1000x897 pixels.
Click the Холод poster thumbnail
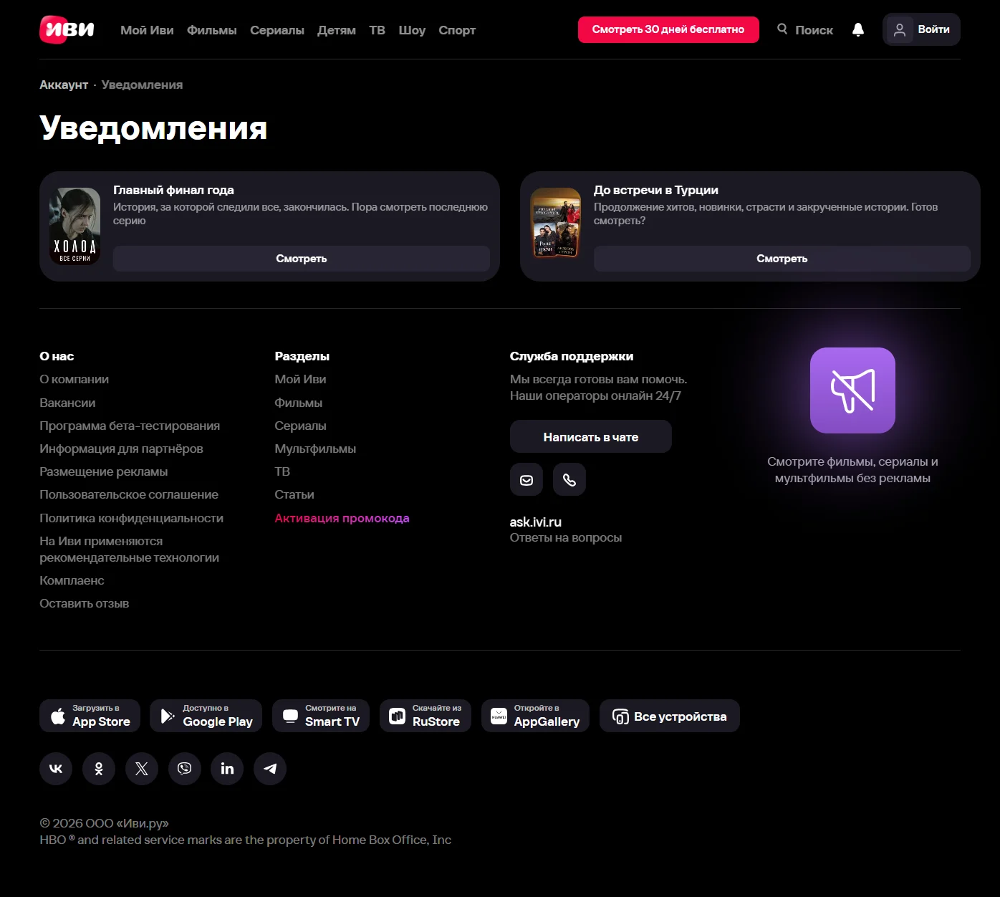pos(75,226)
